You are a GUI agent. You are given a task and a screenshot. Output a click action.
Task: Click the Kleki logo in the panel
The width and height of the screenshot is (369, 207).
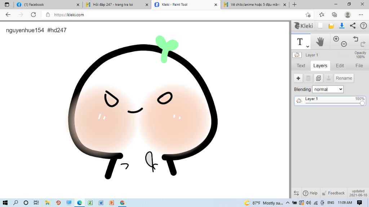point(303,26)
